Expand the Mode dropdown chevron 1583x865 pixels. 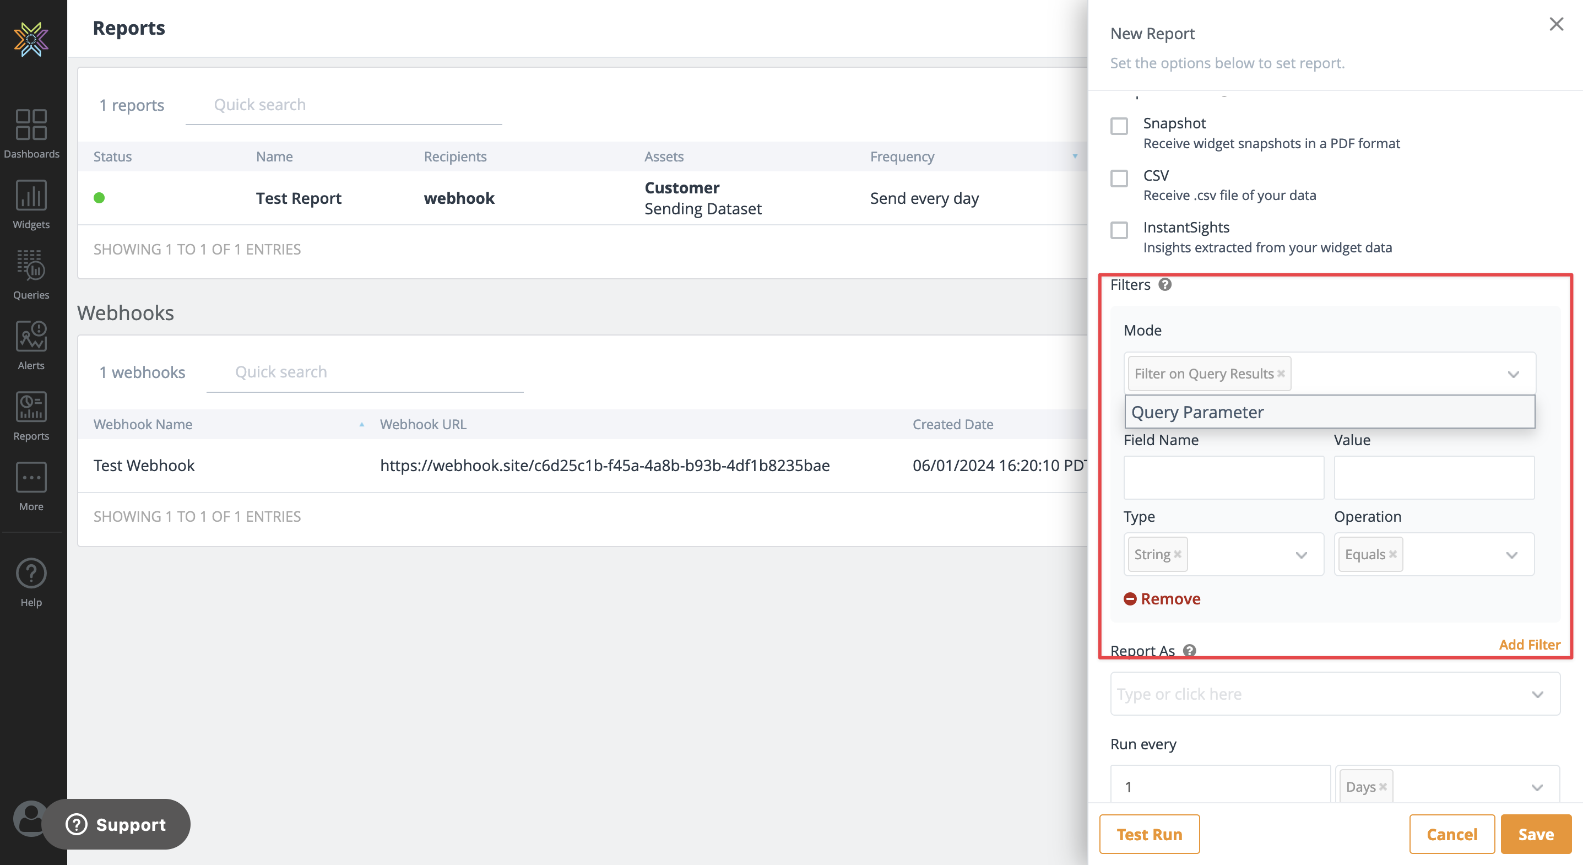tap(1513, 375)
